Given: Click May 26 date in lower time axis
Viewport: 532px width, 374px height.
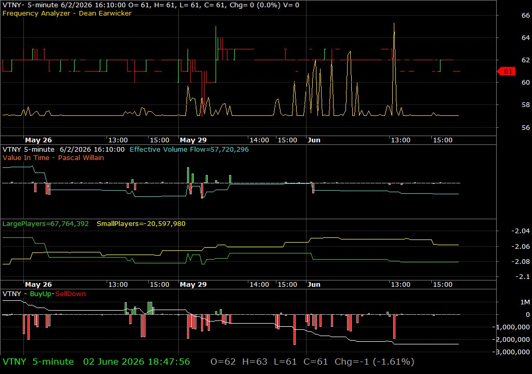Looking at the screenshot, I should pyautogui.click(x=38, y=285).
